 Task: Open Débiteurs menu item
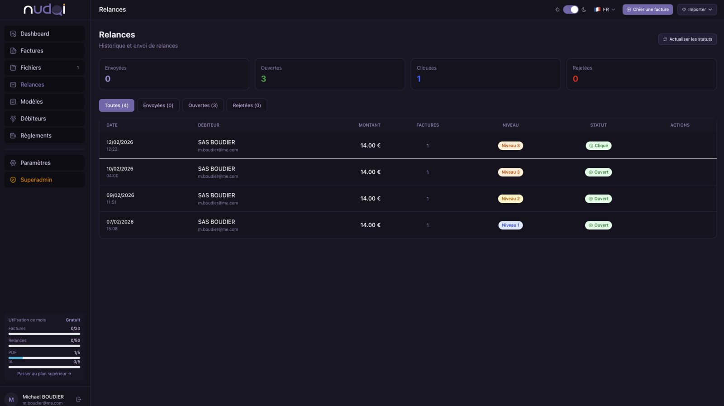[x=44, y=119]
